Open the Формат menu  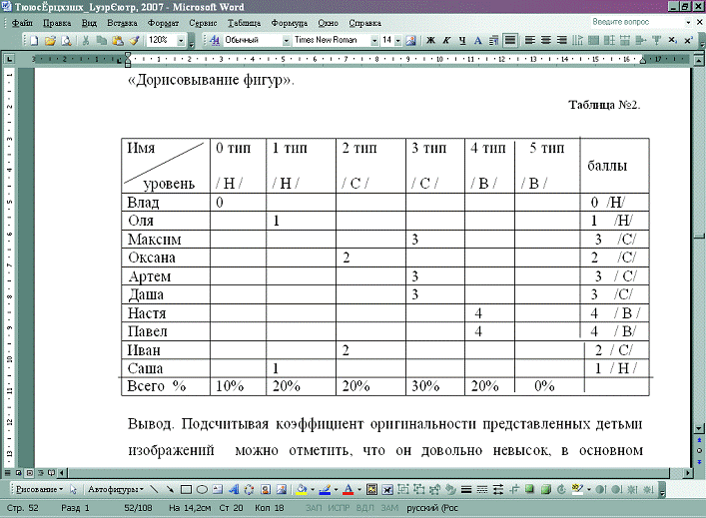point(162,21)
